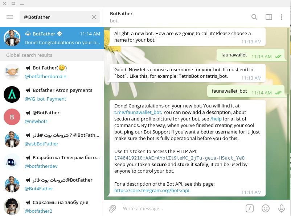Click the handshake avatar of @botfatherdomain
The height and width of the screenshot is (216, 291).
pyautogui.click(x=12, y=72)
